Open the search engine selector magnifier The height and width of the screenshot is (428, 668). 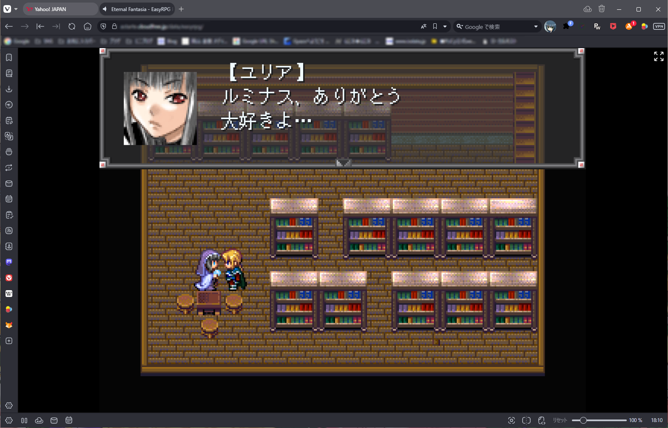pos(459,26)
